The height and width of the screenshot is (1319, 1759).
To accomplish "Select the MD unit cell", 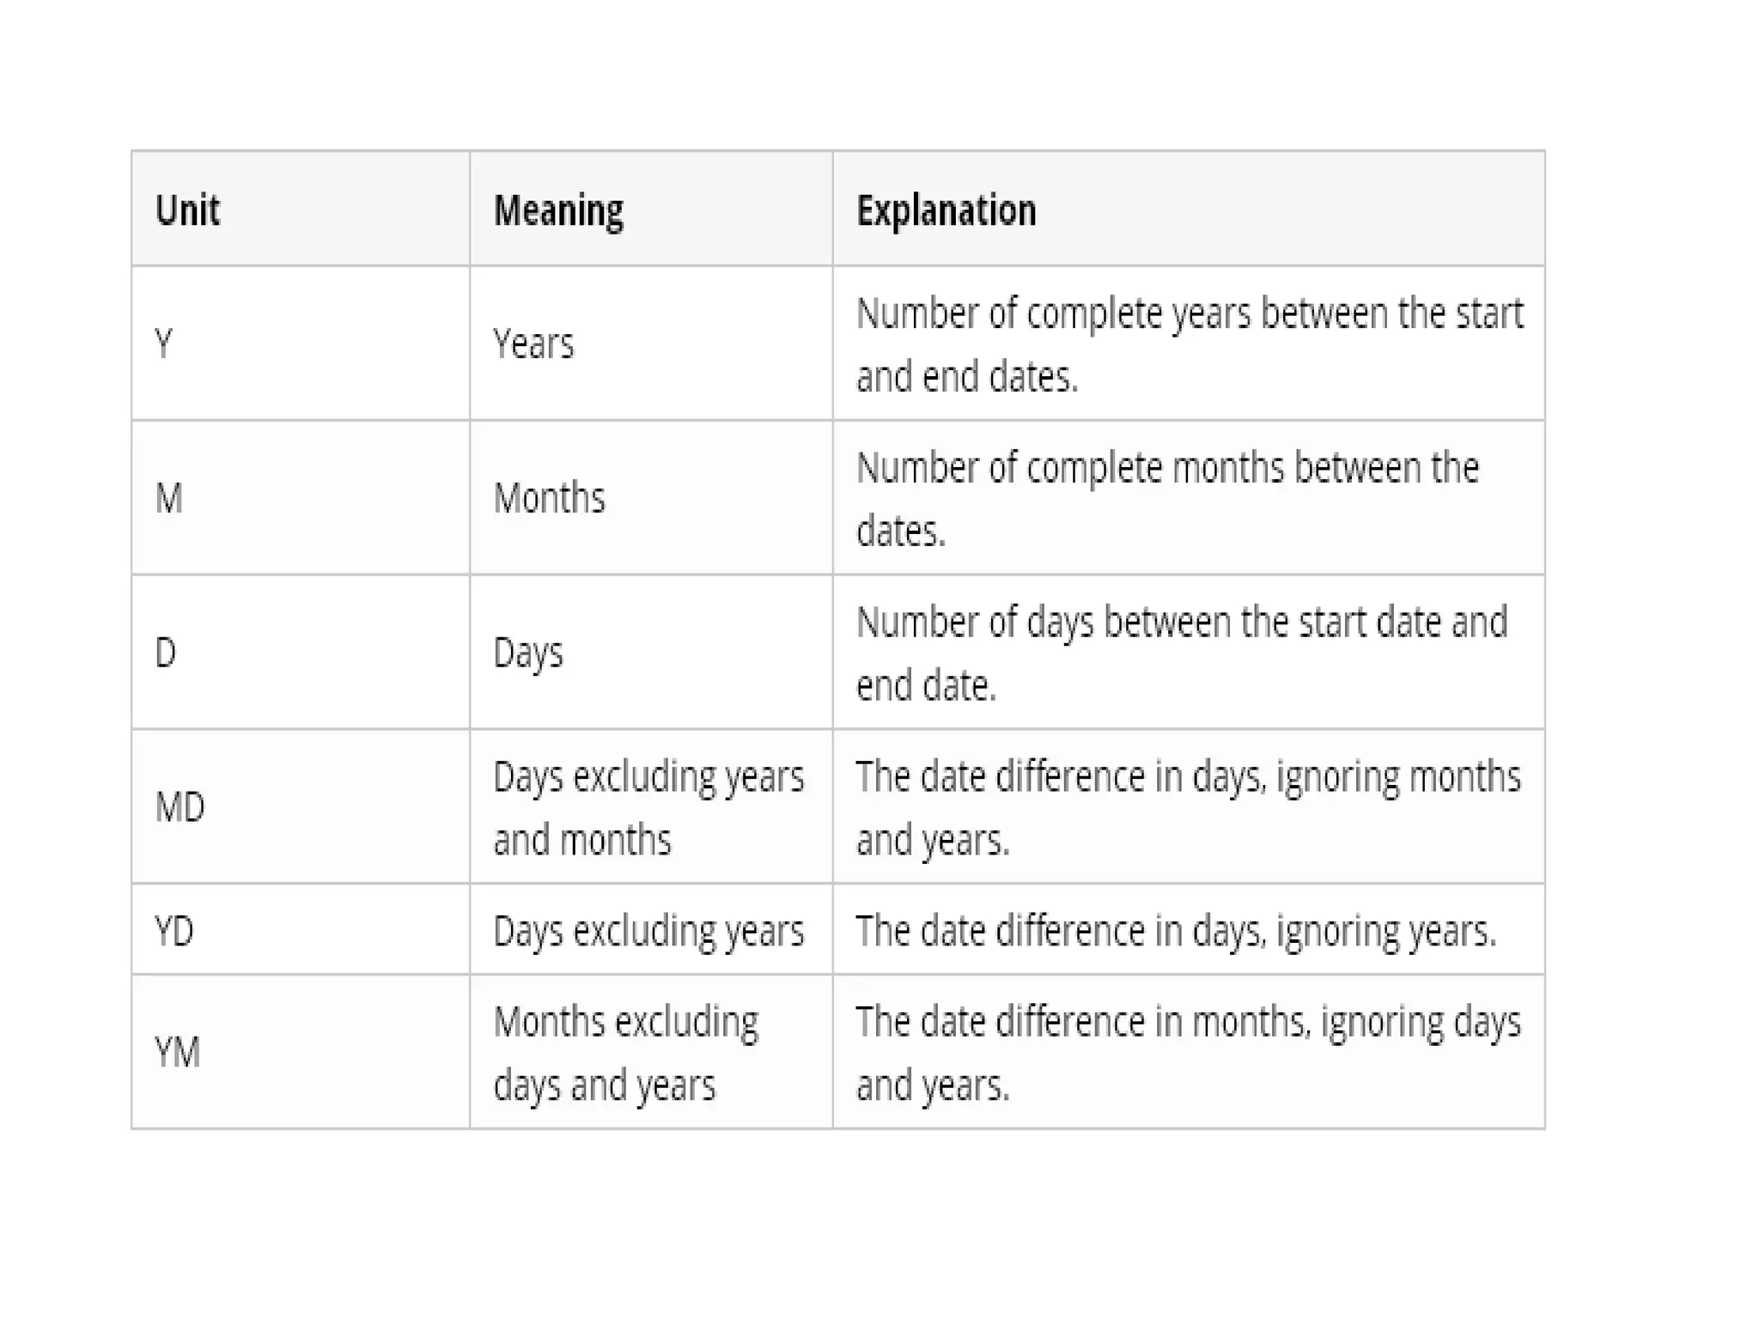I will click(180, 807).
